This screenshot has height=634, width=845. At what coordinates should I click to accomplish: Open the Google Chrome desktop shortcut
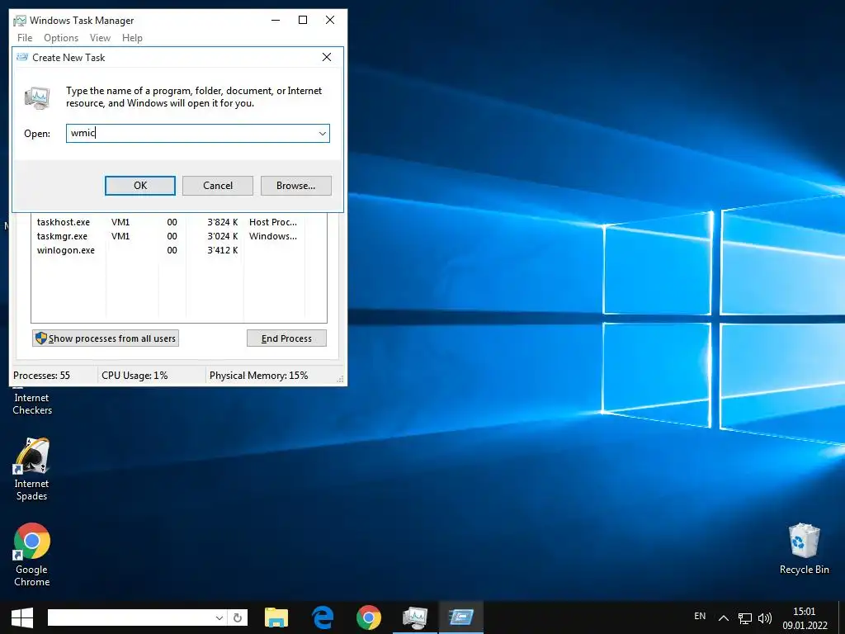(32, 554)
